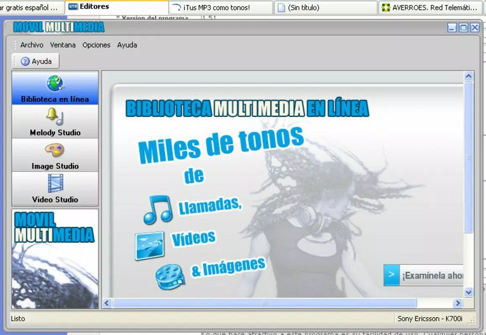This screenshot has width=486, height=335.
Task: Click the Biblioteca Multimedia en Línea heading
Action: (247, 108)
